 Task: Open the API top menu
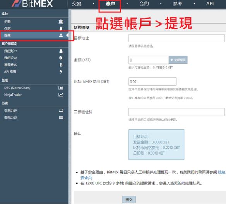(x=210, y=3)
